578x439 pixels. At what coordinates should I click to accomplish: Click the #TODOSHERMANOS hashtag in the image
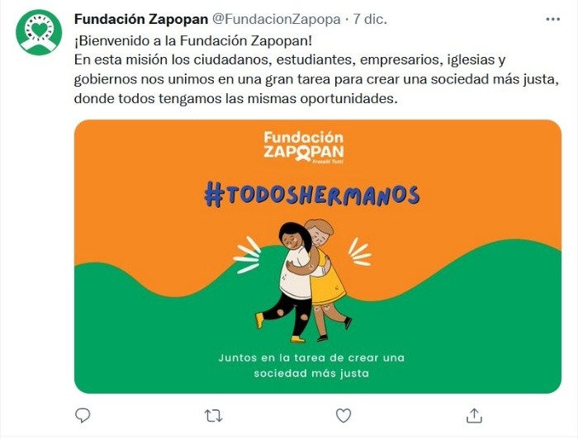coord(312,194)
